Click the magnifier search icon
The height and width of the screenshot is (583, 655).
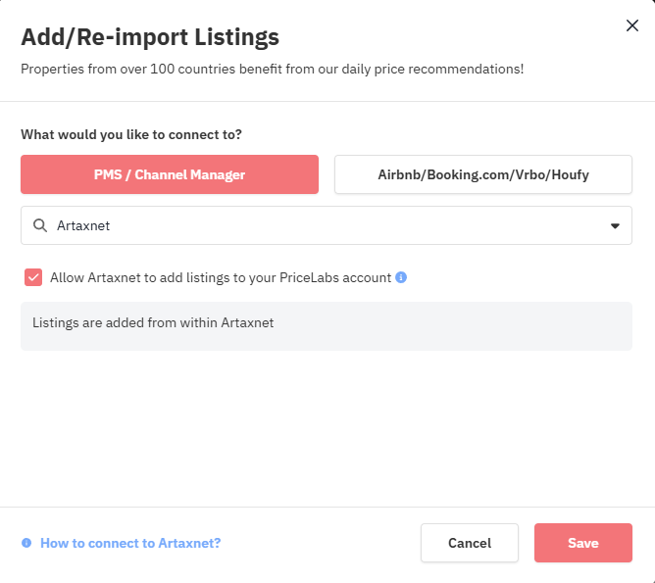[x=40, y=225]
